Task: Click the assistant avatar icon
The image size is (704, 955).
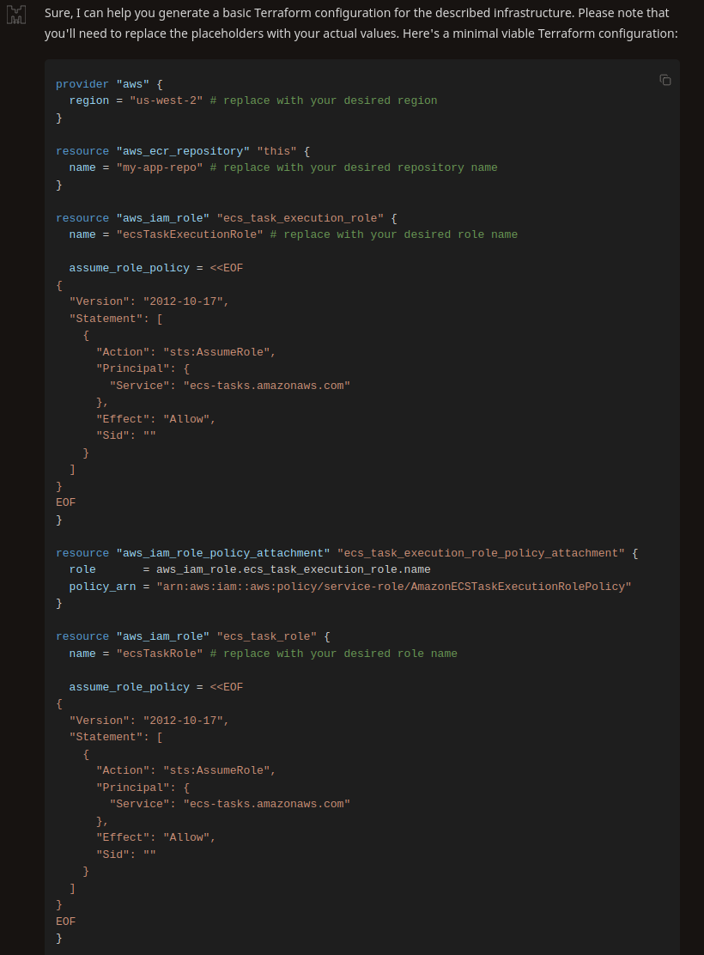Action: tap(15, 15)
